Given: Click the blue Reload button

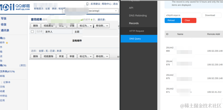Looking at the screenshot, I should coord(173,21).
